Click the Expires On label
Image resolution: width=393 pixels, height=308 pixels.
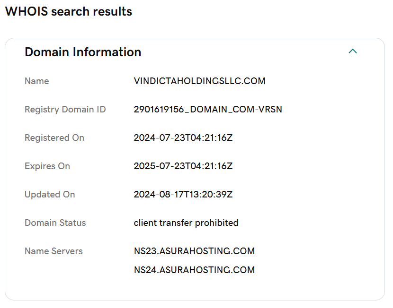(x=47, y=166)
